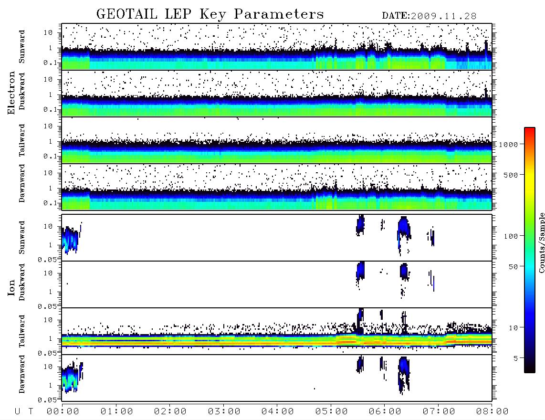Click the 01:00 time tick label
Image resolution: width=545 pixels, height=420 pixels.
(117, 412)
